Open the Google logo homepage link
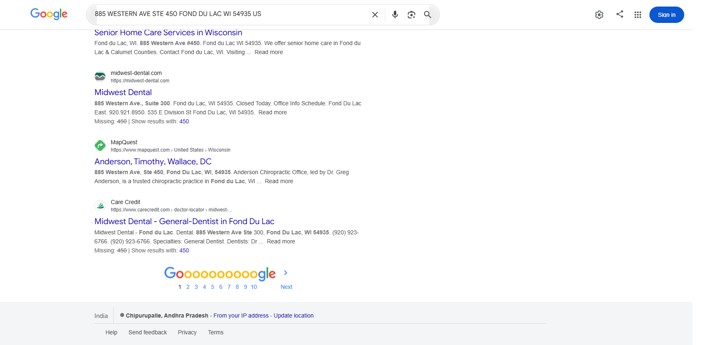 (x=49, y=14)
